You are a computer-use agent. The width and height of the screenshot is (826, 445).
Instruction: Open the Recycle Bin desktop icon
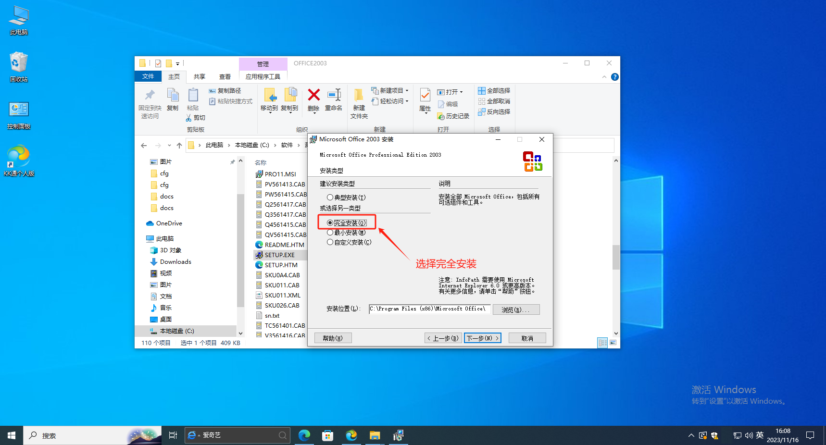point(19,67)
